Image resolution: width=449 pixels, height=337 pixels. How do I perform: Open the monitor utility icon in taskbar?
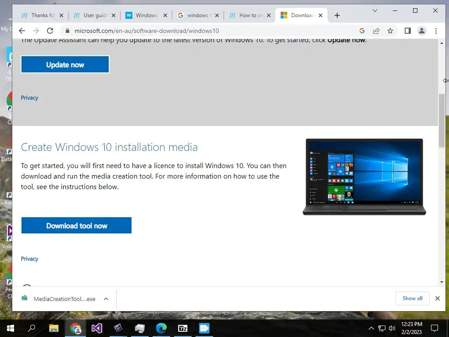pos(140,328)
